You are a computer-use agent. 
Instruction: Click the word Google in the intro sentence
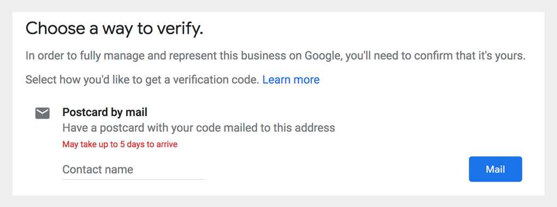(323, 56)
